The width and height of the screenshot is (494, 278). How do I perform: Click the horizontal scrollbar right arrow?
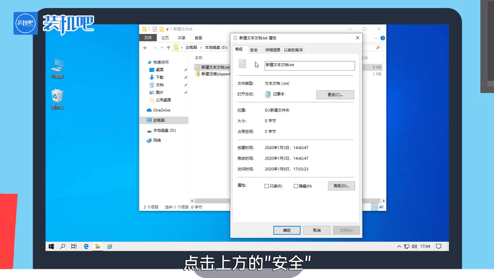[x=383, y=201]
